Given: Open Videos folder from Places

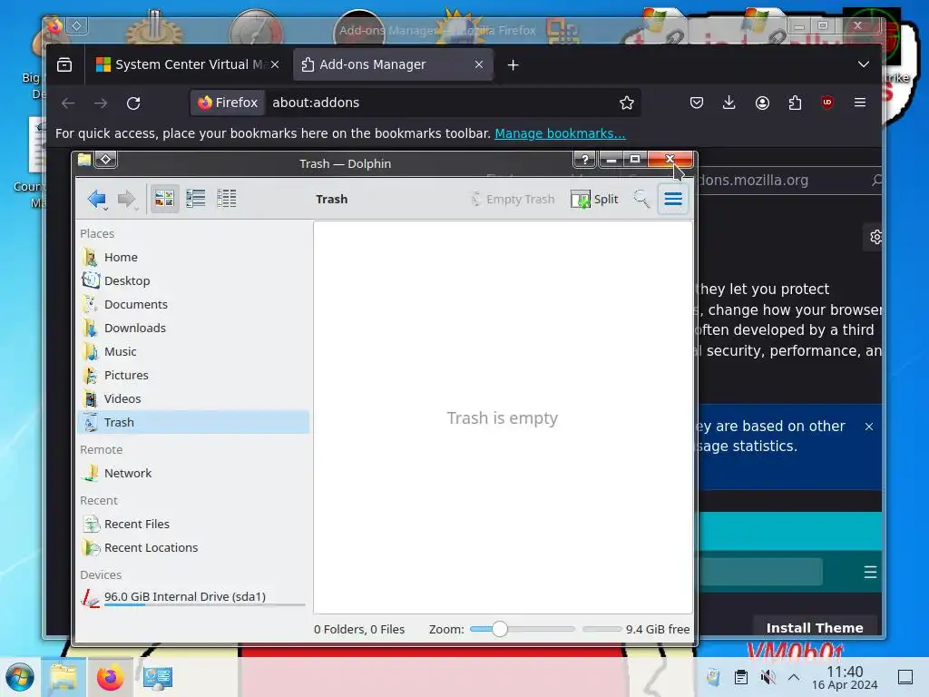Looking at the screenshot, I should click(193, 399).
